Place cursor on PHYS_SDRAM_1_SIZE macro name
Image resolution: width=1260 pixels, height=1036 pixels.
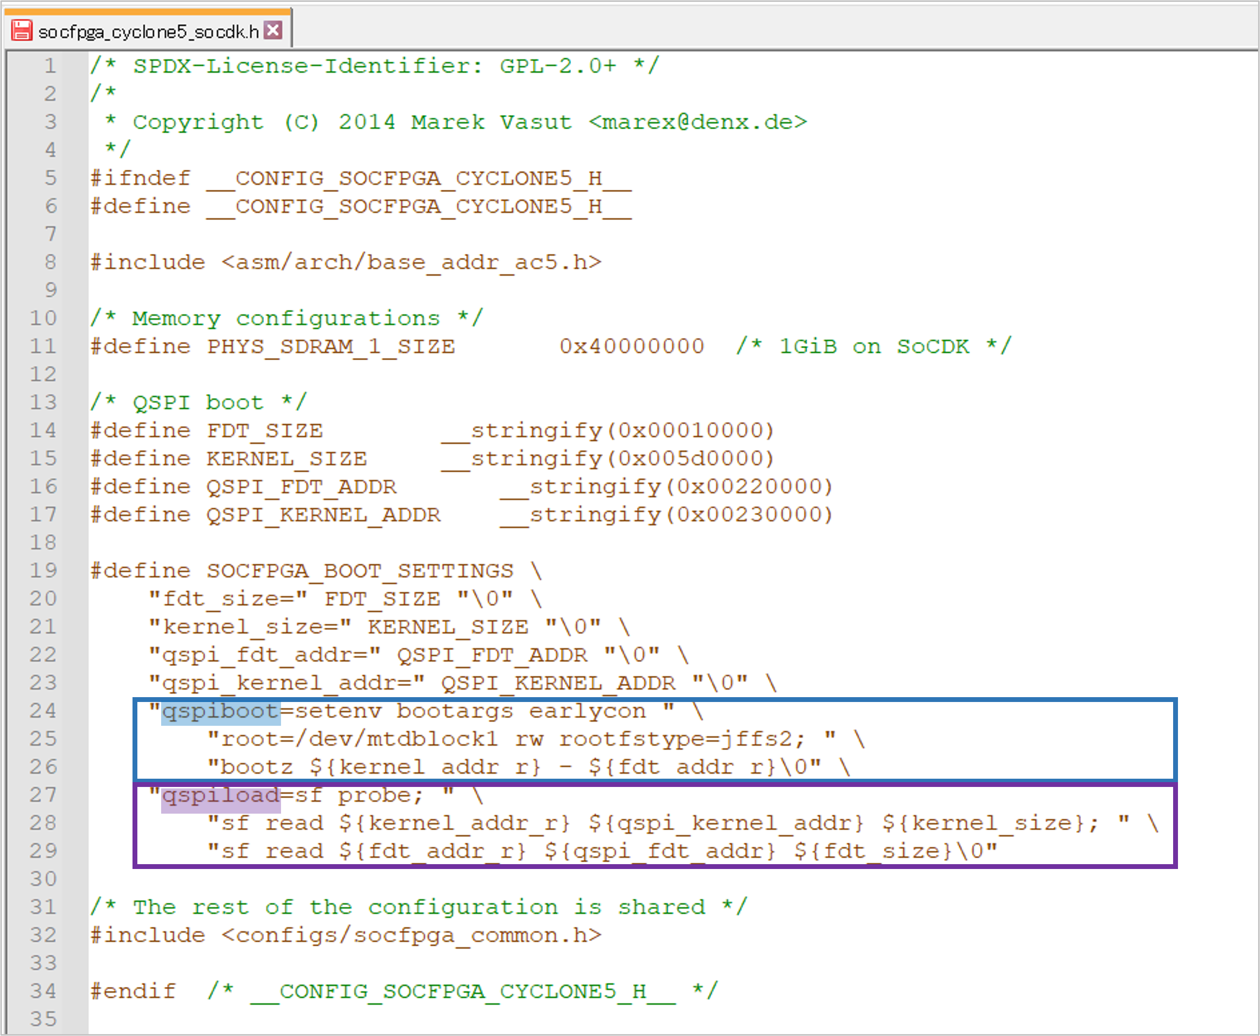(331, 347)
